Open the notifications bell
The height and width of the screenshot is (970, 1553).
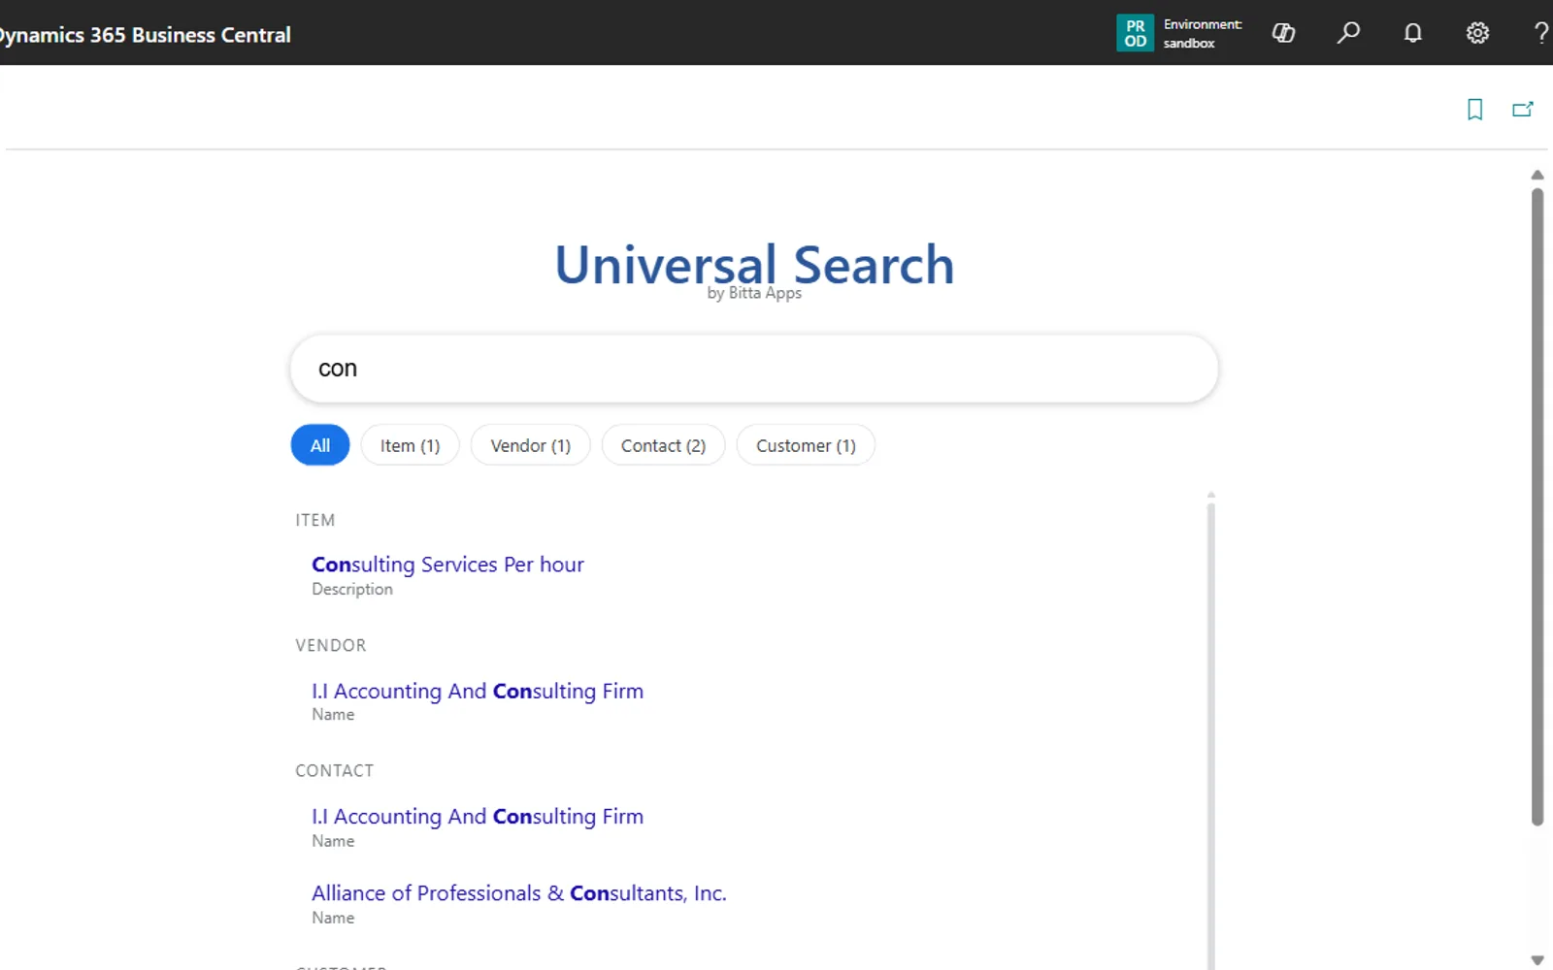[x=1413, y=33]
